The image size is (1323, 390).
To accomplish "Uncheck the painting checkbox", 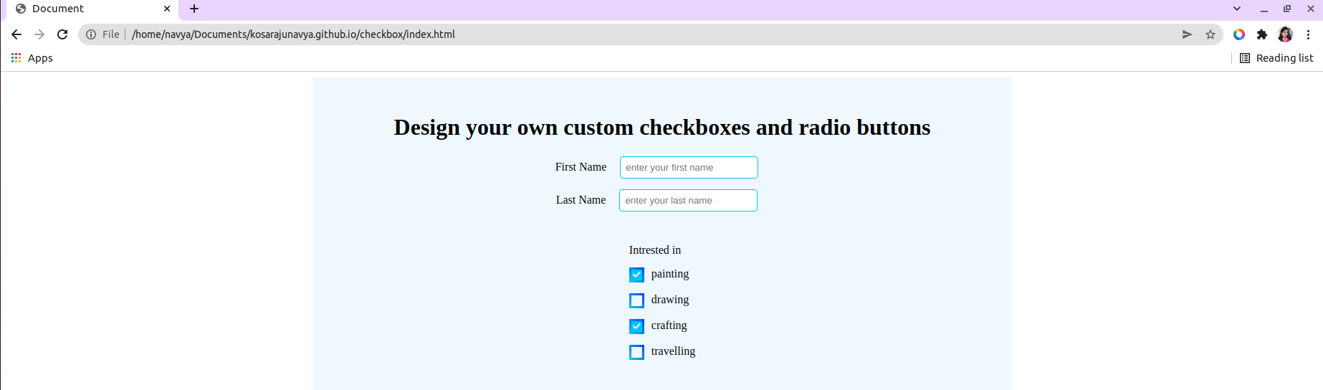I will pos(636,275).
